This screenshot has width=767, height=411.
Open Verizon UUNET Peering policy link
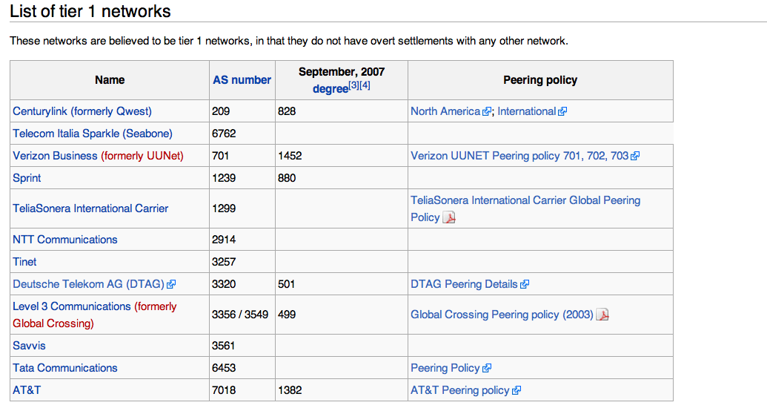point(519,156)
